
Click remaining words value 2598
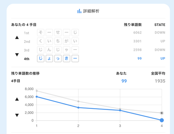(137, 50)
